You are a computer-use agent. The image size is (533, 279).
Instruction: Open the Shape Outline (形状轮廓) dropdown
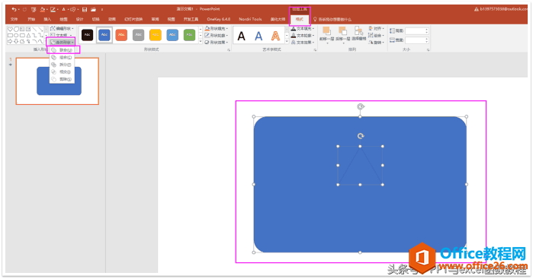pyautogui.click(x=217, y=36)
